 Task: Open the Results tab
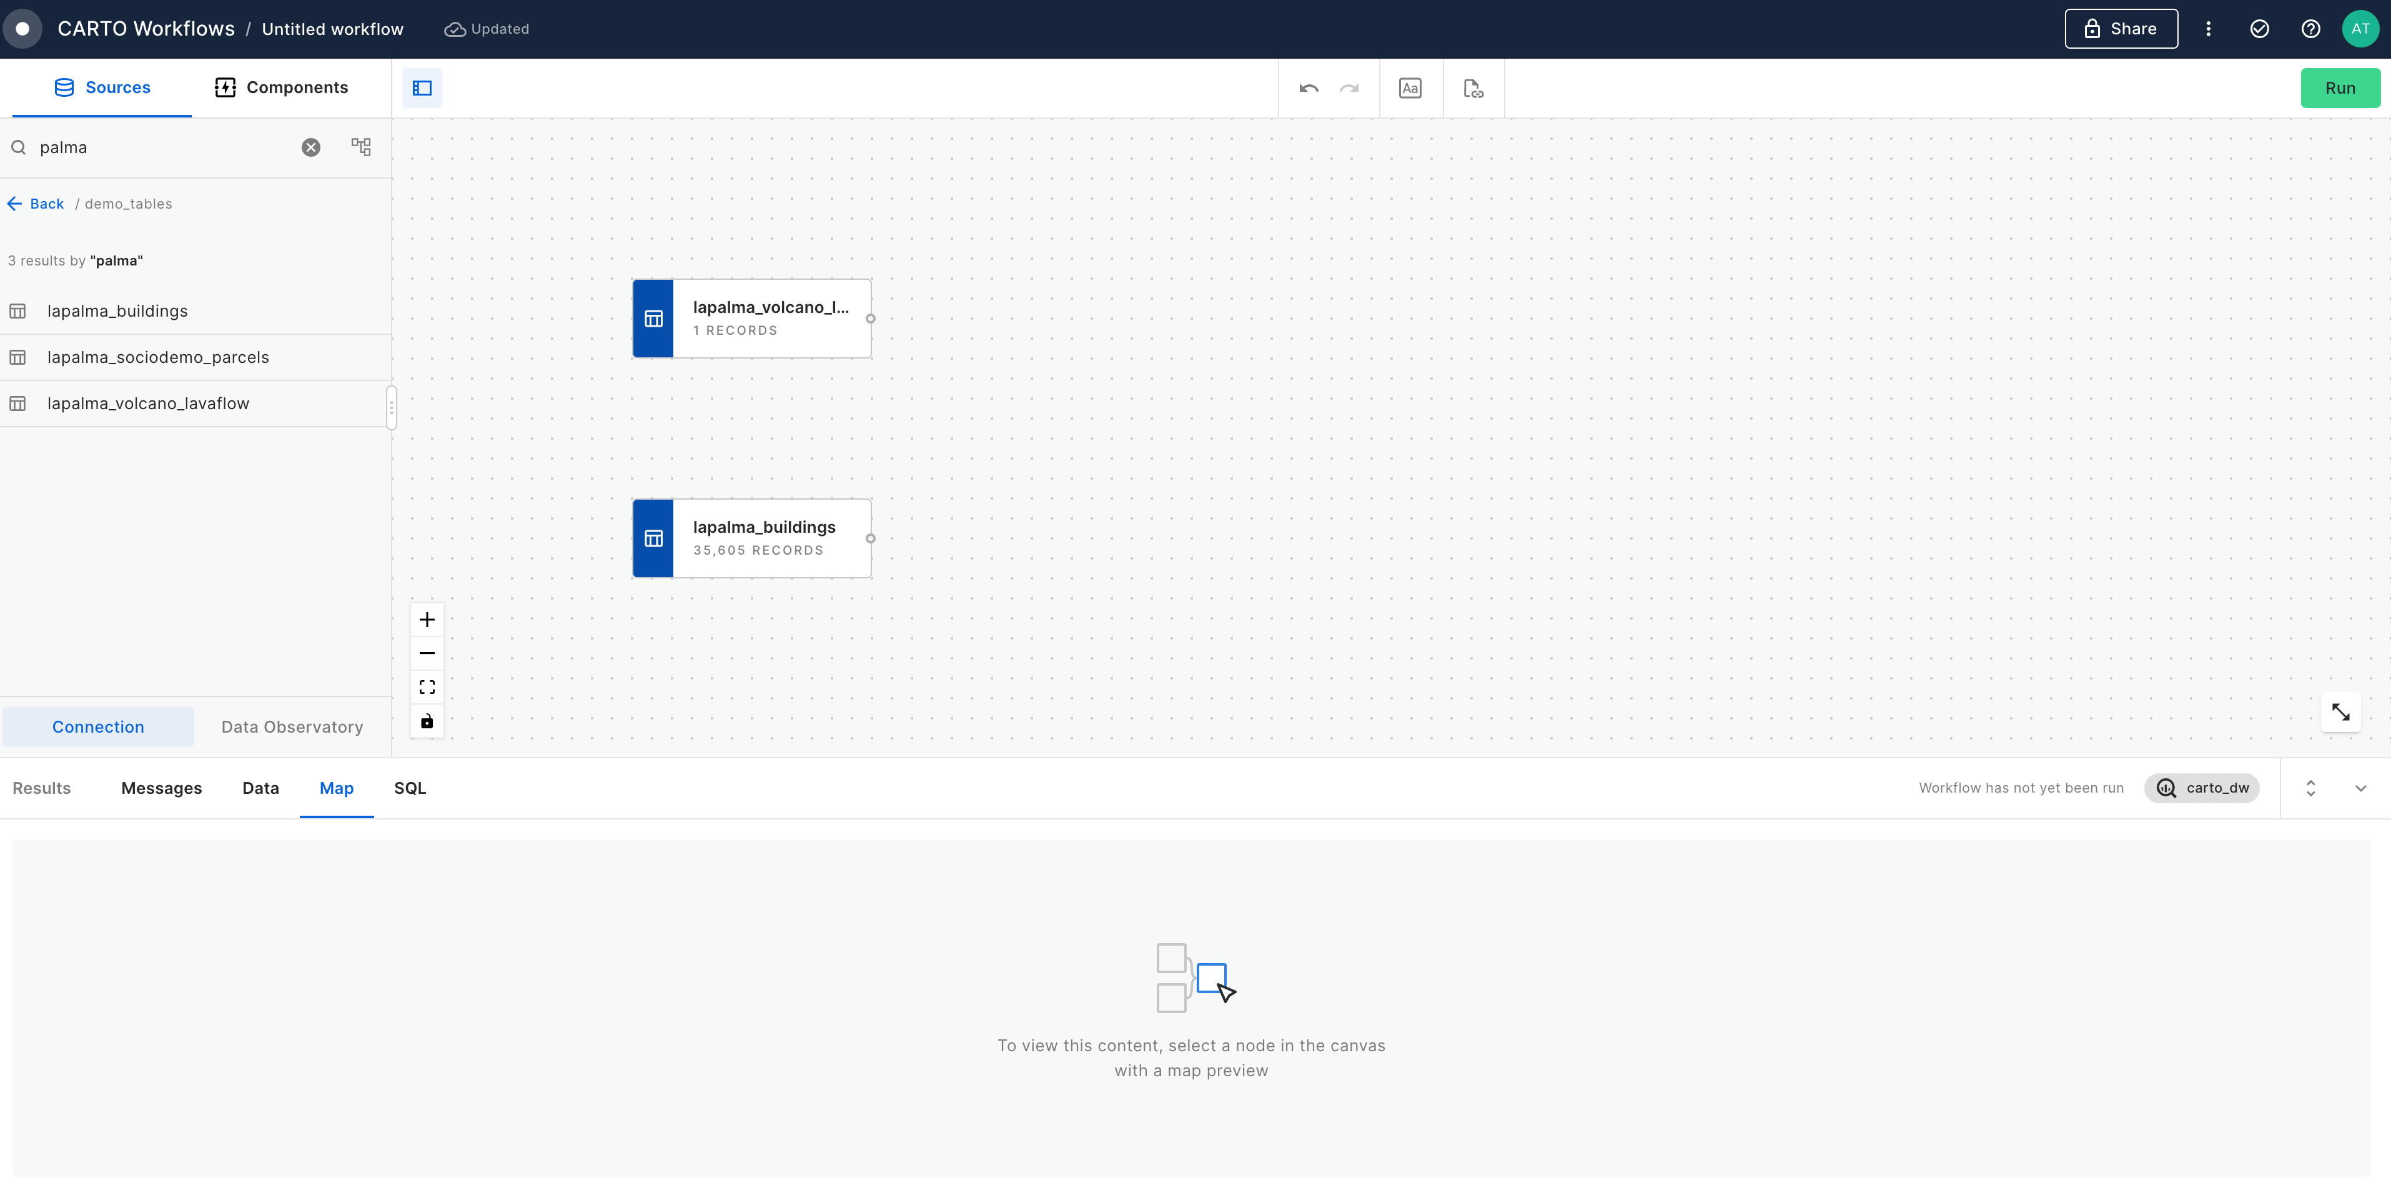point(42,788)
